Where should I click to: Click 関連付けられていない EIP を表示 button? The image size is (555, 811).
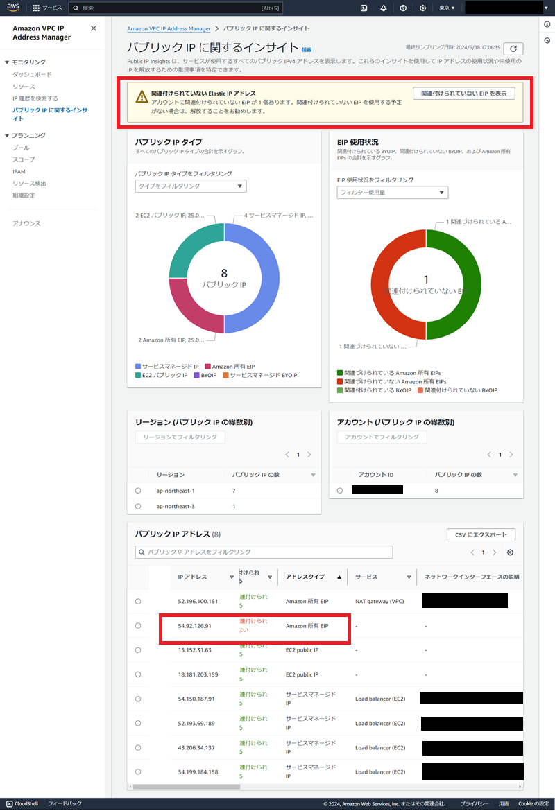464,94
